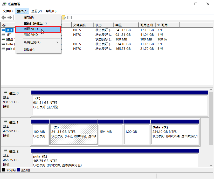Image resolution: width=214 pixels, height=179 pixels.
Task: Click the forward arrow toolbar icon
Action: [10, 17]
